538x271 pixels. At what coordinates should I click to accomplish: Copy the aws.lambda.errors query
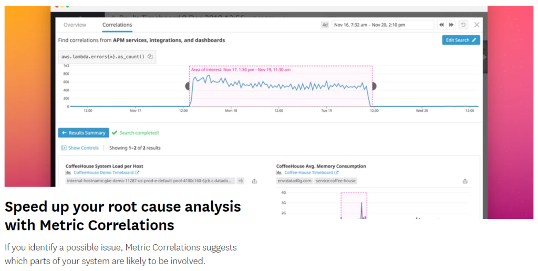point(150,57)
